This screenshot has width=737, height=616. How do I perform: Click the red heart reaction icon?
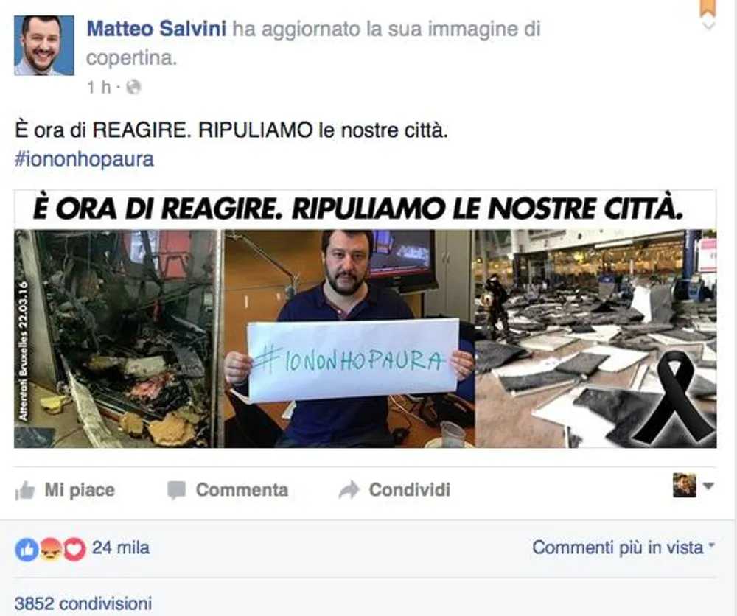pyautogui.click(x=74, y=549)
